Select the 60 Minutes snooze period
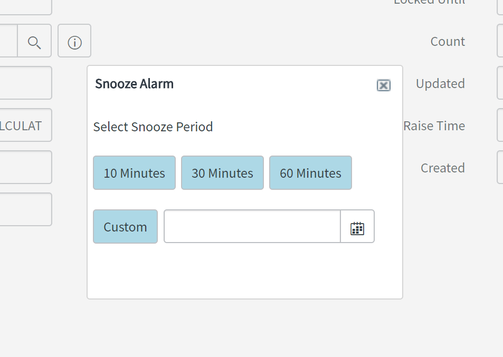Image resolution: width=503 pixels, height=357 pixels. [x=310, y=173]
